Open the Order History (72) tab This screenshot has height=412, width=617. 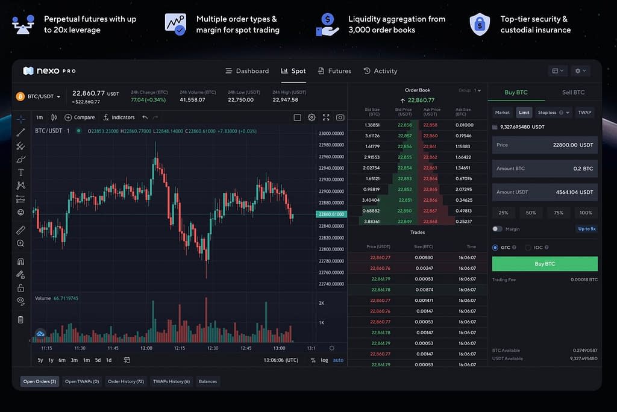126,381
